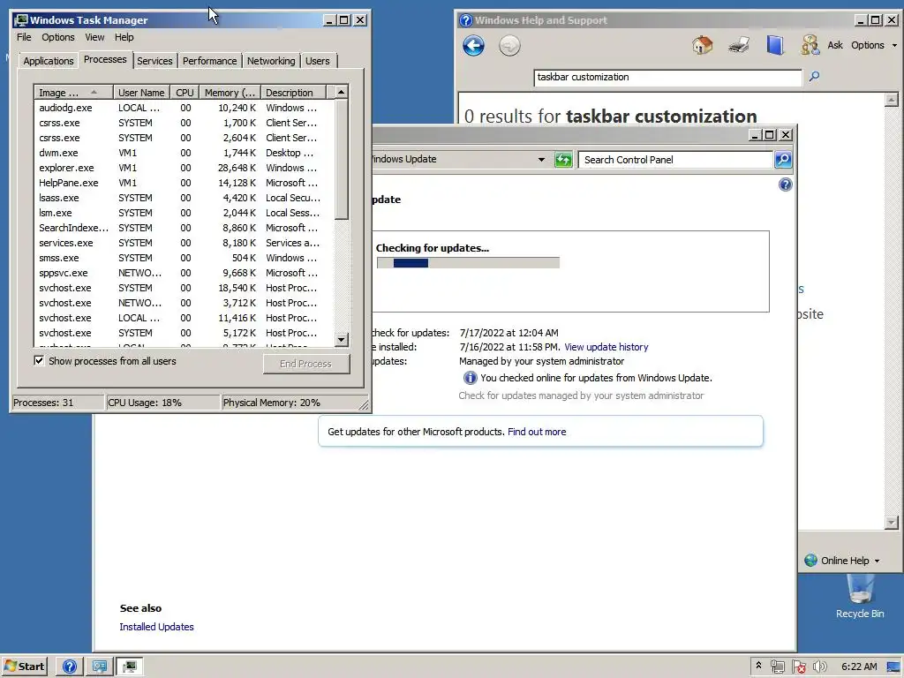Select audiodg.exe process row

click(184, 108)
